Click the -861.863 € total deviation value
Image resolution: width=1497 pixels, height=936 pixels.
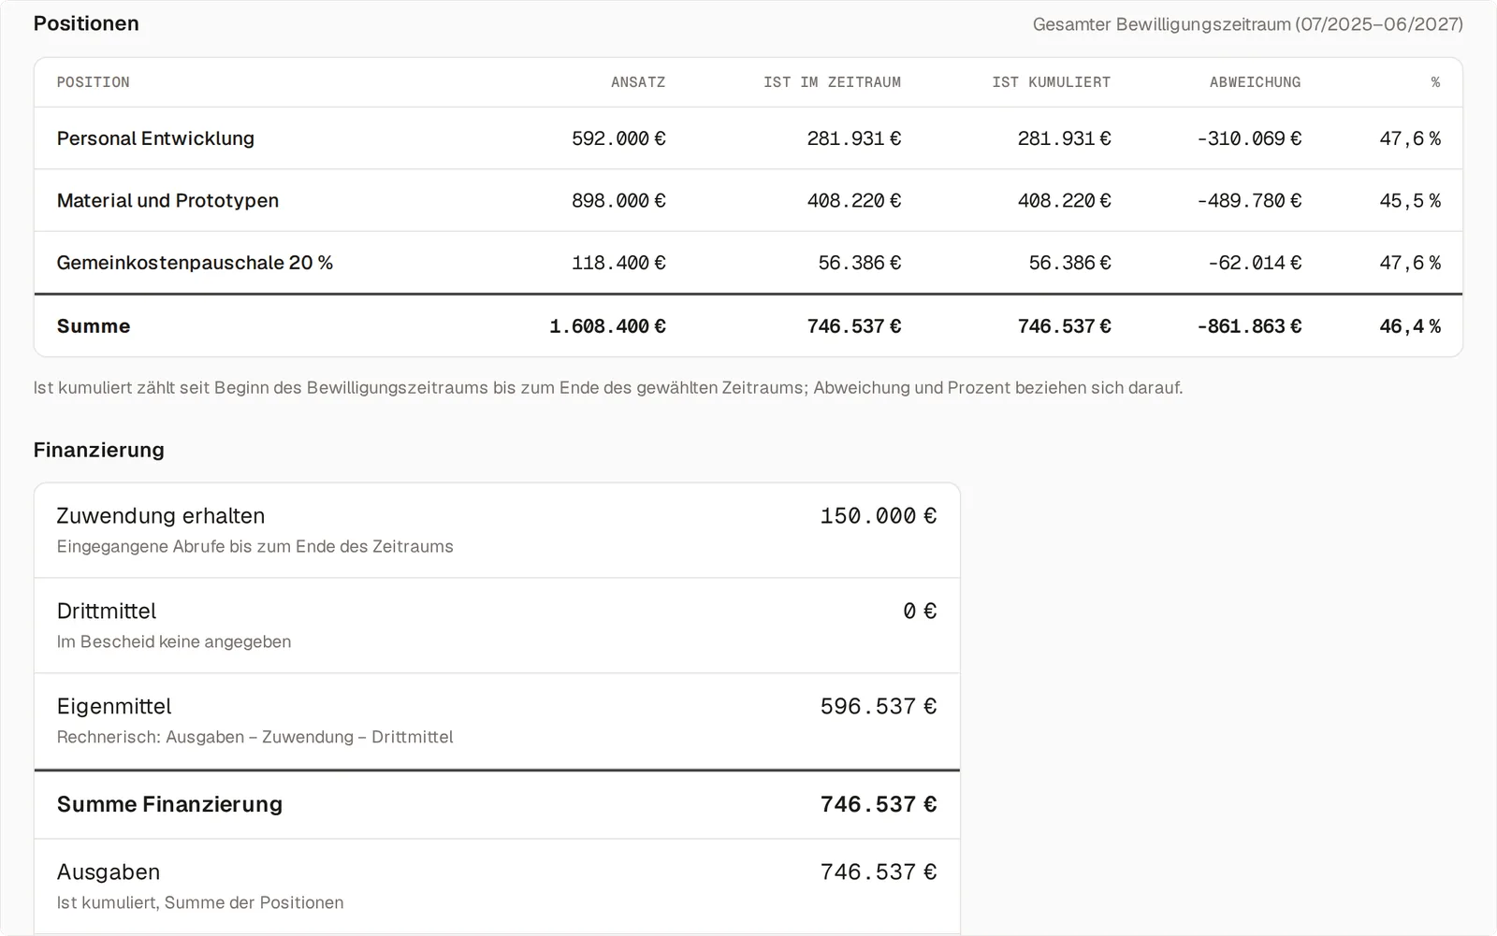1249,326
